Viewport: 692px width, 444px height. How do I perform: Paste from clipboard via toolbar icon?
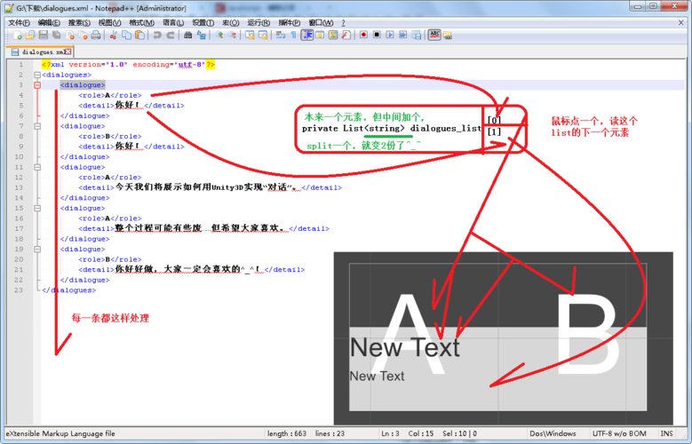click(x=139, y=35)
